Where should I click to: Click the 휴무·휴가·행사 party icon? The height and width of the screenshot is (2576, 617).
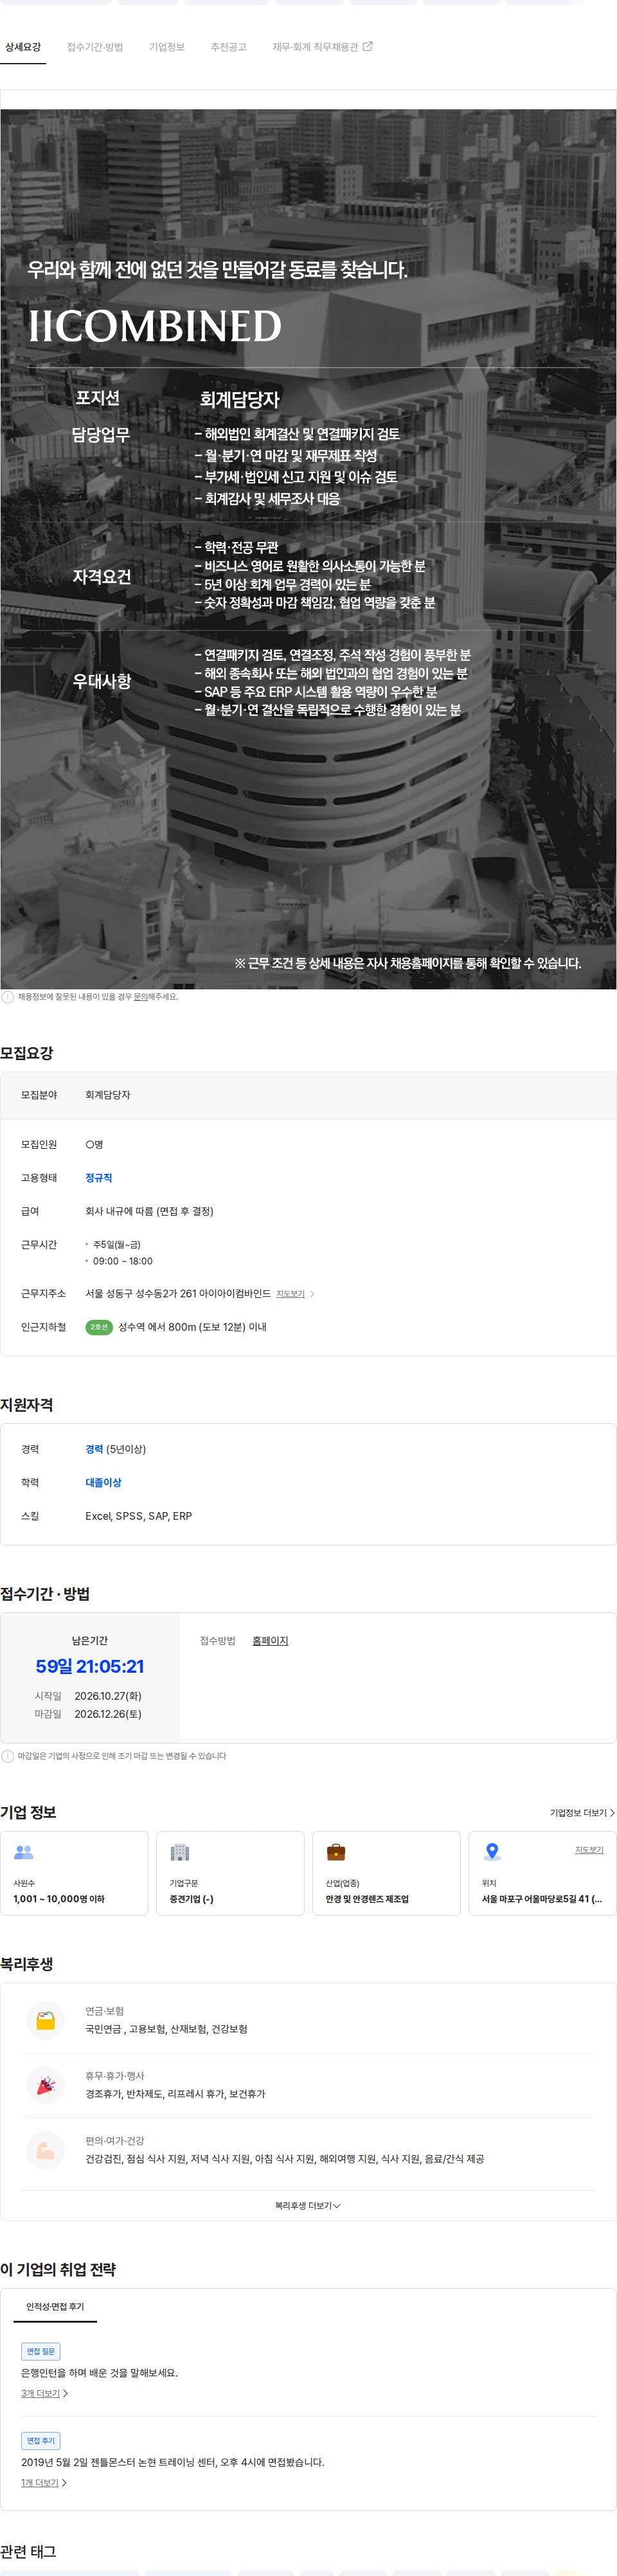pos(46,2085)
